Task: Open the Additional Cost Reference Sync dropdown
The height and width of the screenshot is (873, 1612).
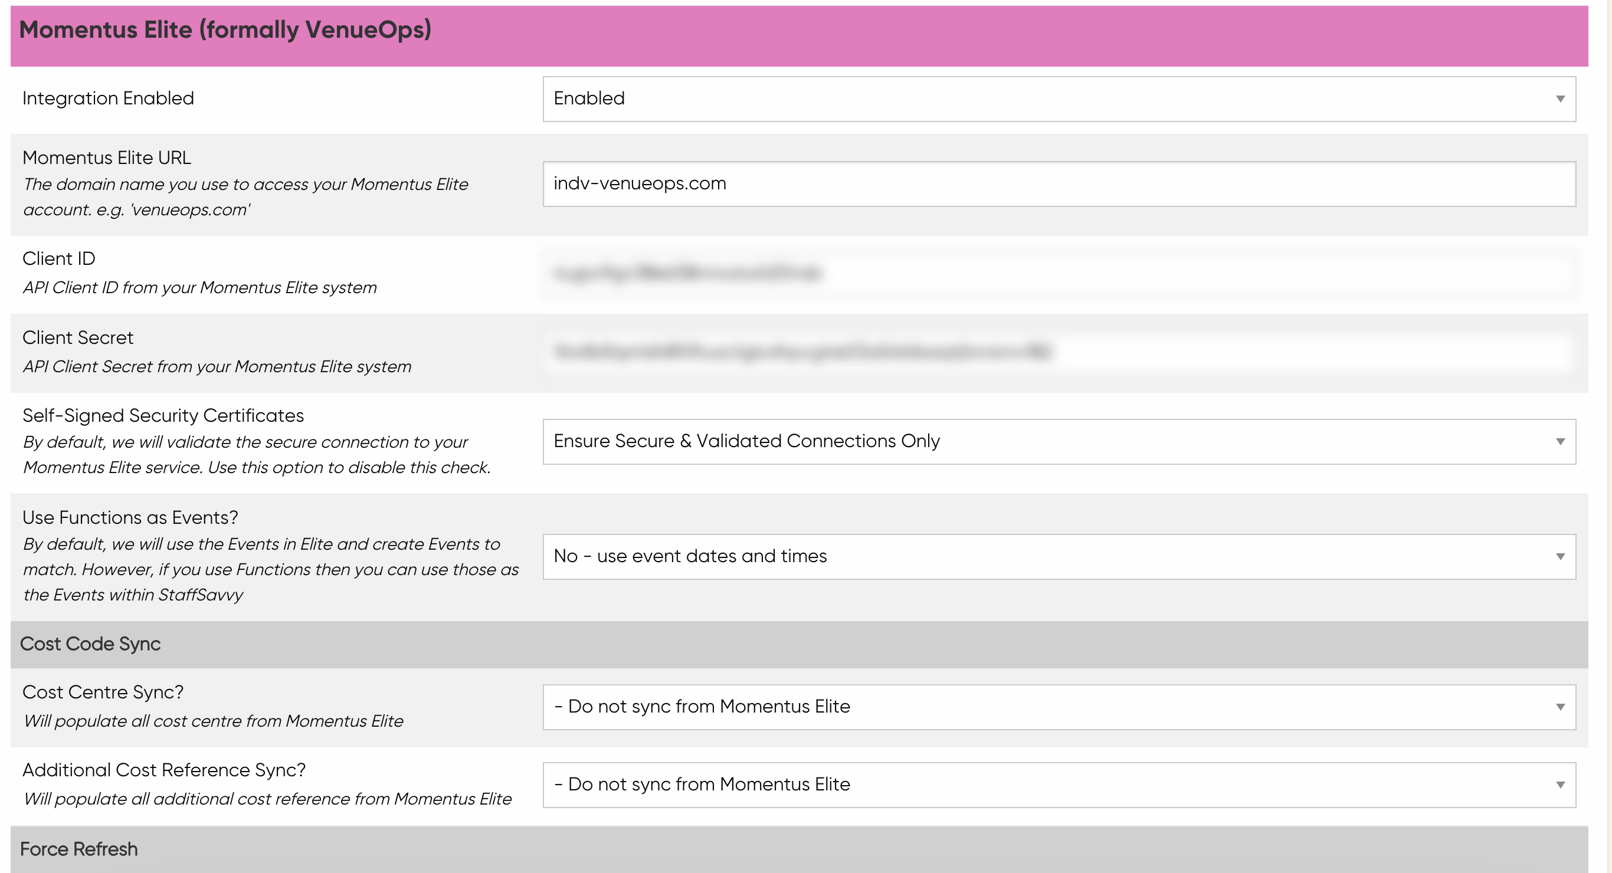Action: coord(1059,785)
